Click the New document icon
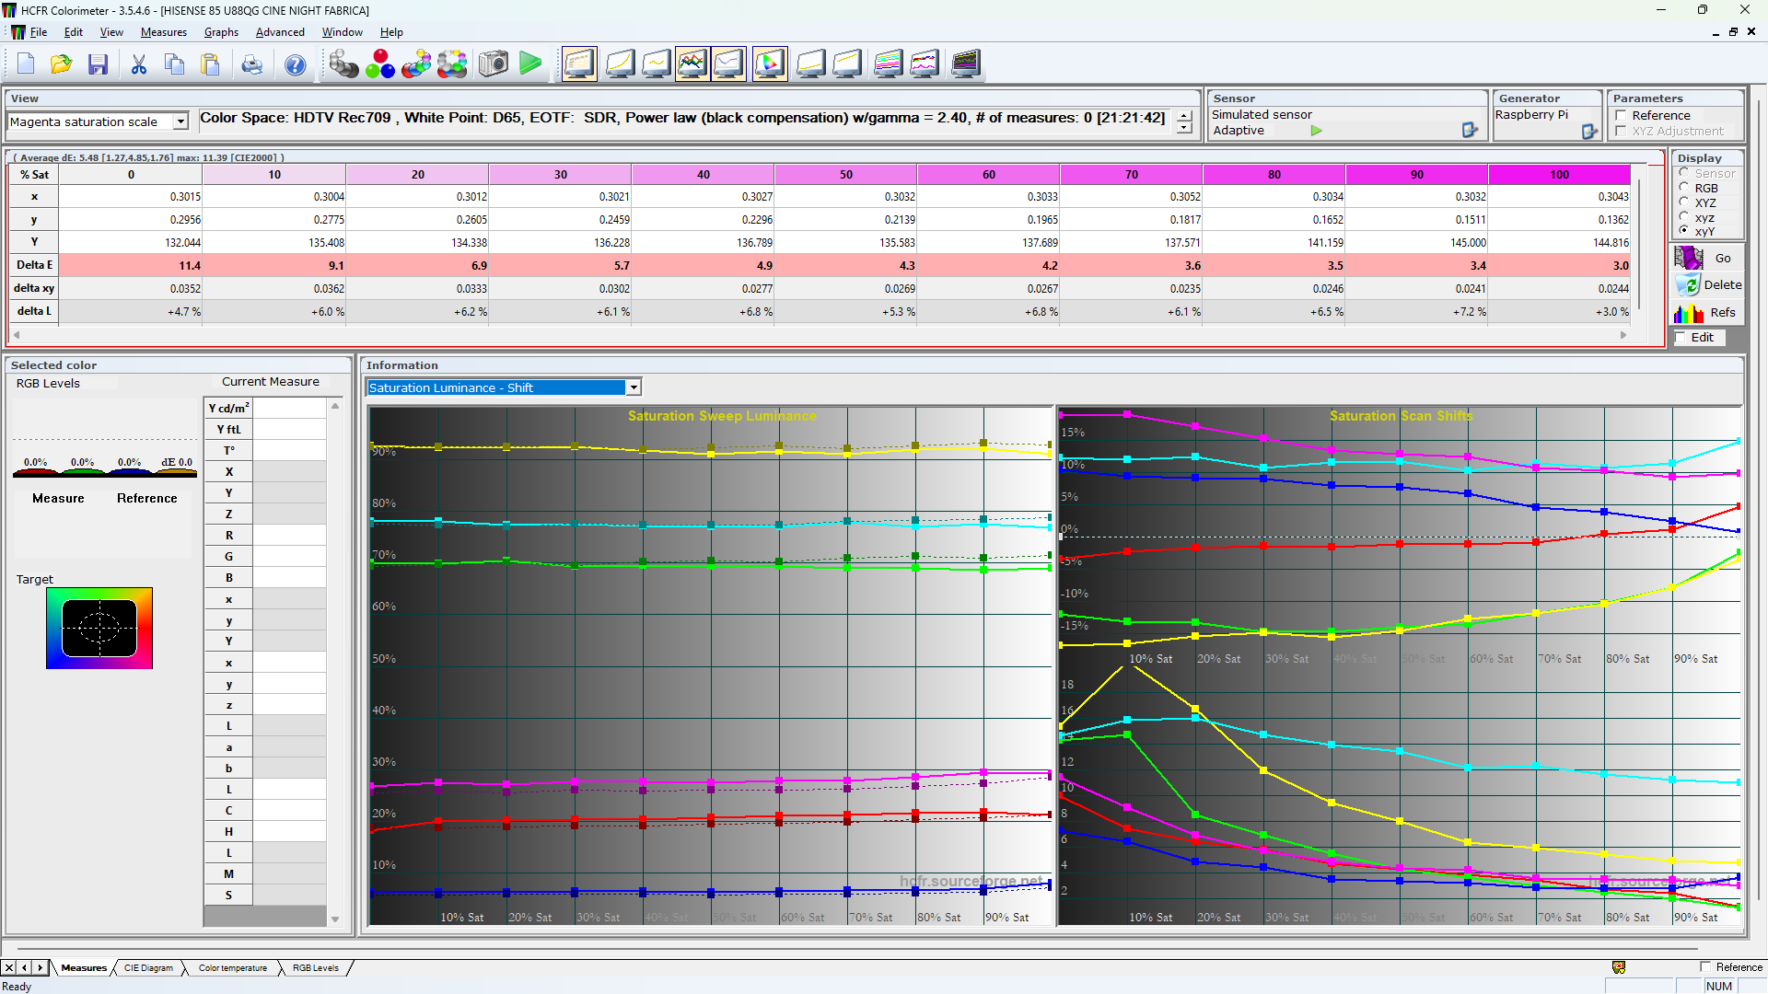This screenshot has width=1768, height=994. (x=26, y=64)
